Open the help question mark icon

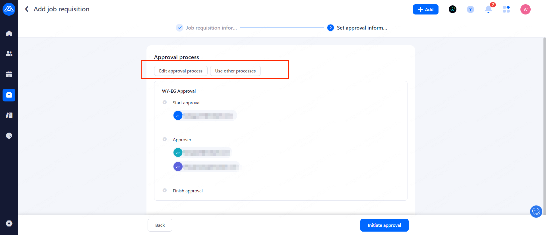coord(470,9)
